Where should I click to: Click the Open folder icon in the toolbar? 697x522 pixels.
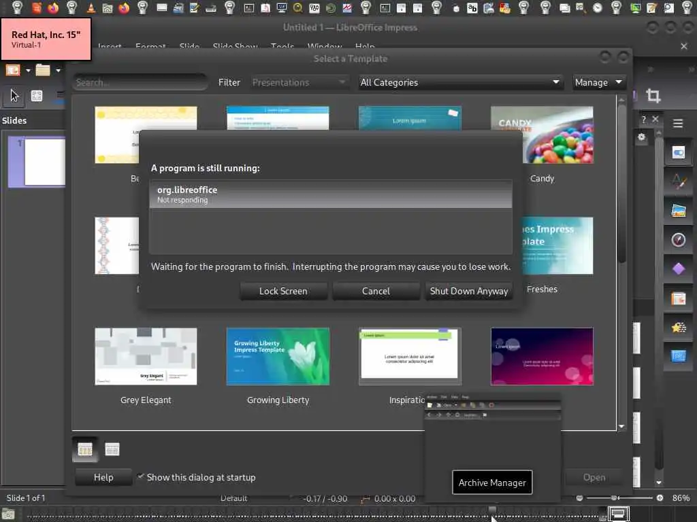(43, 70)
